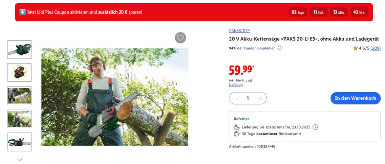Select fourth thumbnail of man in garden
The width and height of the screenshot is (385, 164).
click(19, 119)
